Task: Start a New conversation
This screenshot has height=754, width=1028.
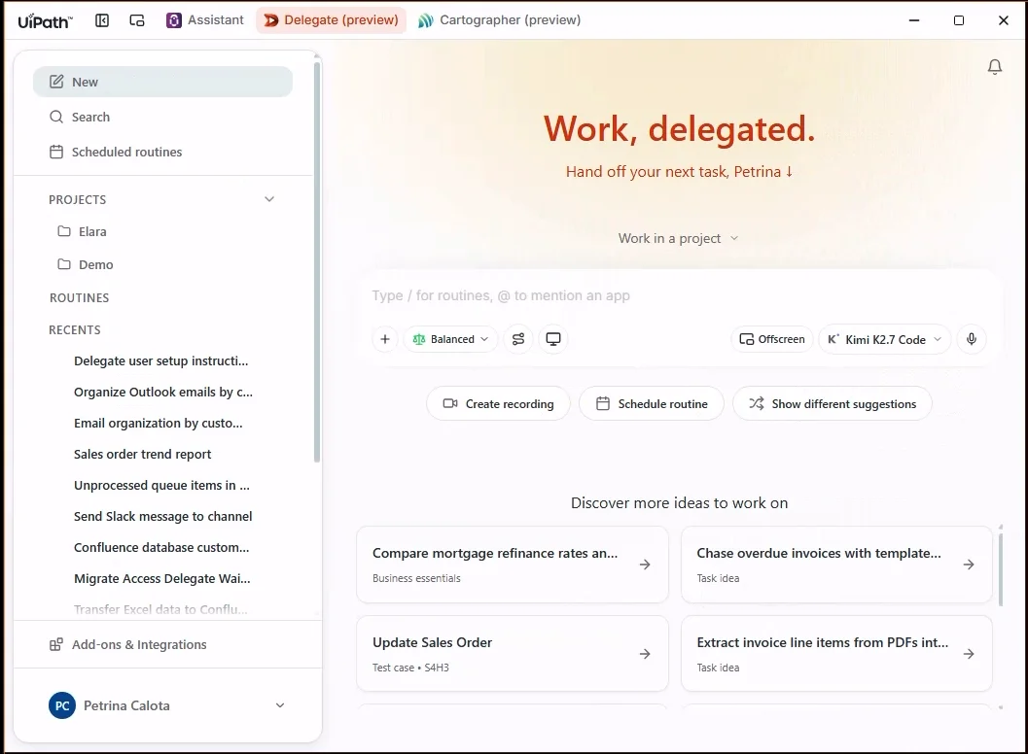Action: tap(162, 82)
